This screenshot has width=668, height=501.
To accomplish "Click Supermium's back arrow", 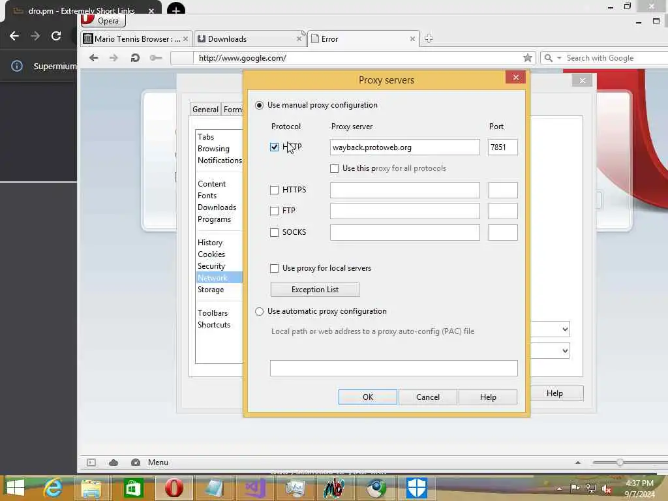I will pos(14,36).
